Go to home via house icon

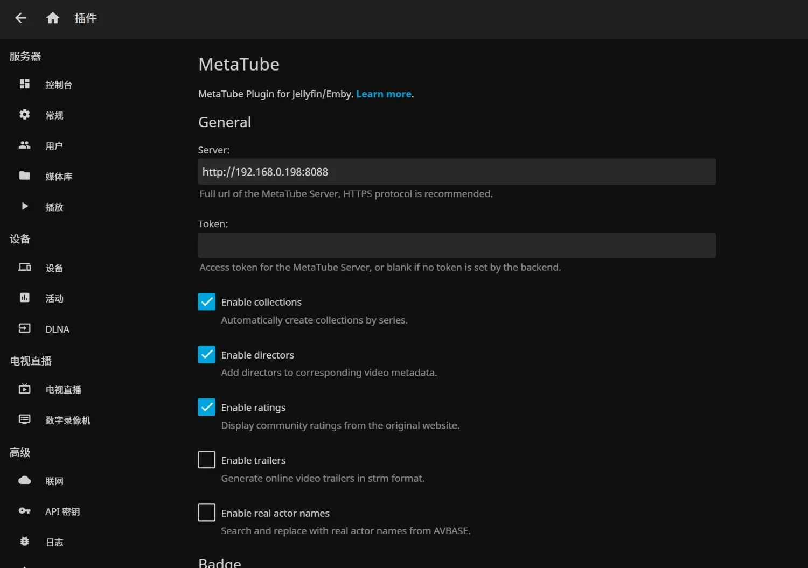click(52, 18)
